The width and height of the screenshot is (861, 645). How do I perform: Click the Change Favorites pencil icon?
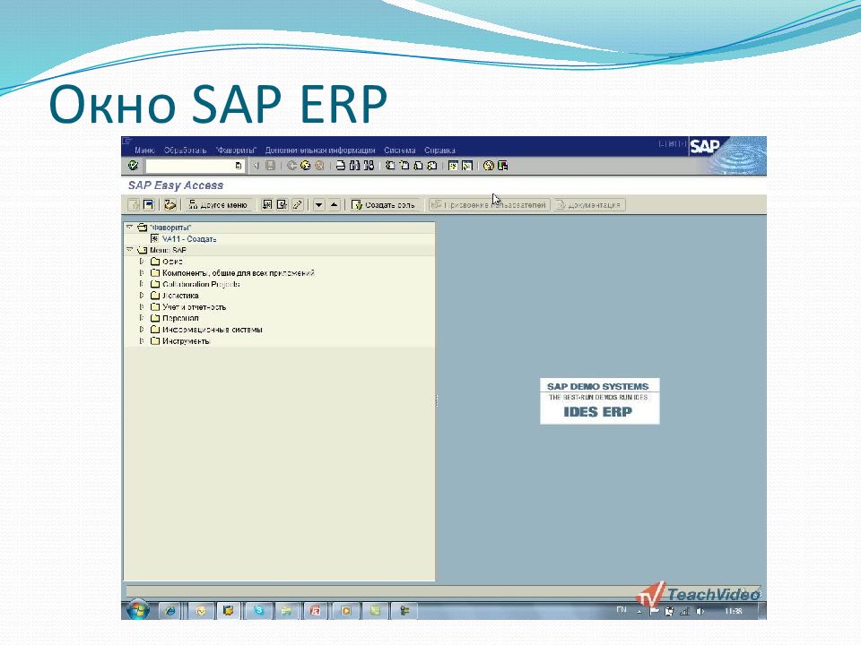click(x=297, y=204)
